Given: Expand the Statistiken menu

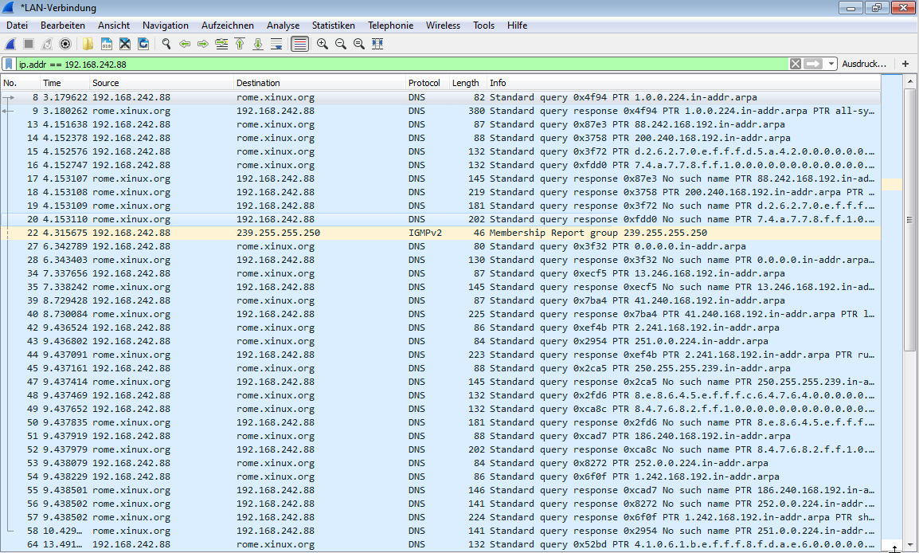Looking at the screenshot, I should click(333, 25).
